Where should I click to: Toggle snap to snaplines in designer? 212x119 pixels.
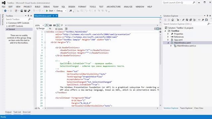click(x=58, y=25)
